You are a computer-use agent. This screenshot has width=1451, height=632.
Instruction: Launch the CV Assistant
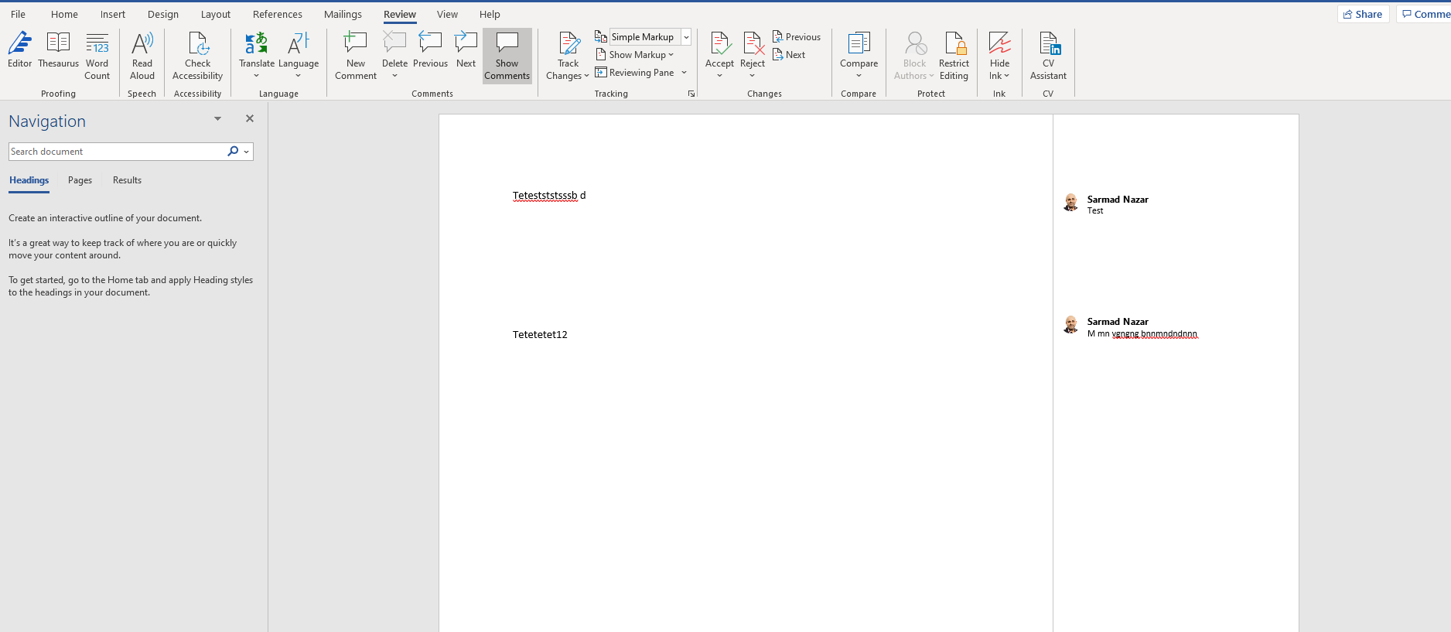[x=1048, y=56]
